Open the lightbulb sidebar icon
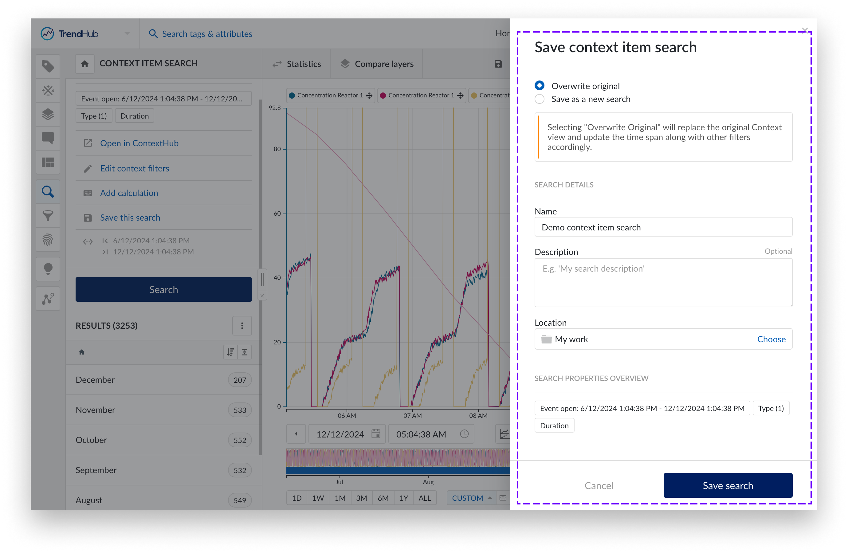 [x=48, y=269]
